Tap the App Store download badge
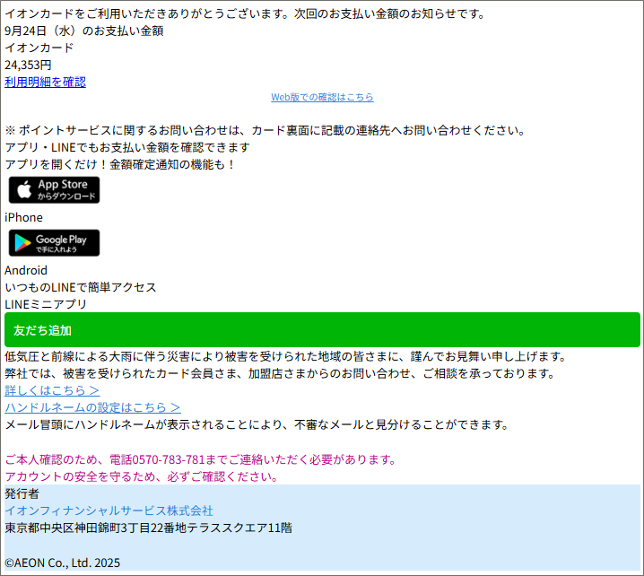This screenshot has height=576, width=644. (54, 190)
